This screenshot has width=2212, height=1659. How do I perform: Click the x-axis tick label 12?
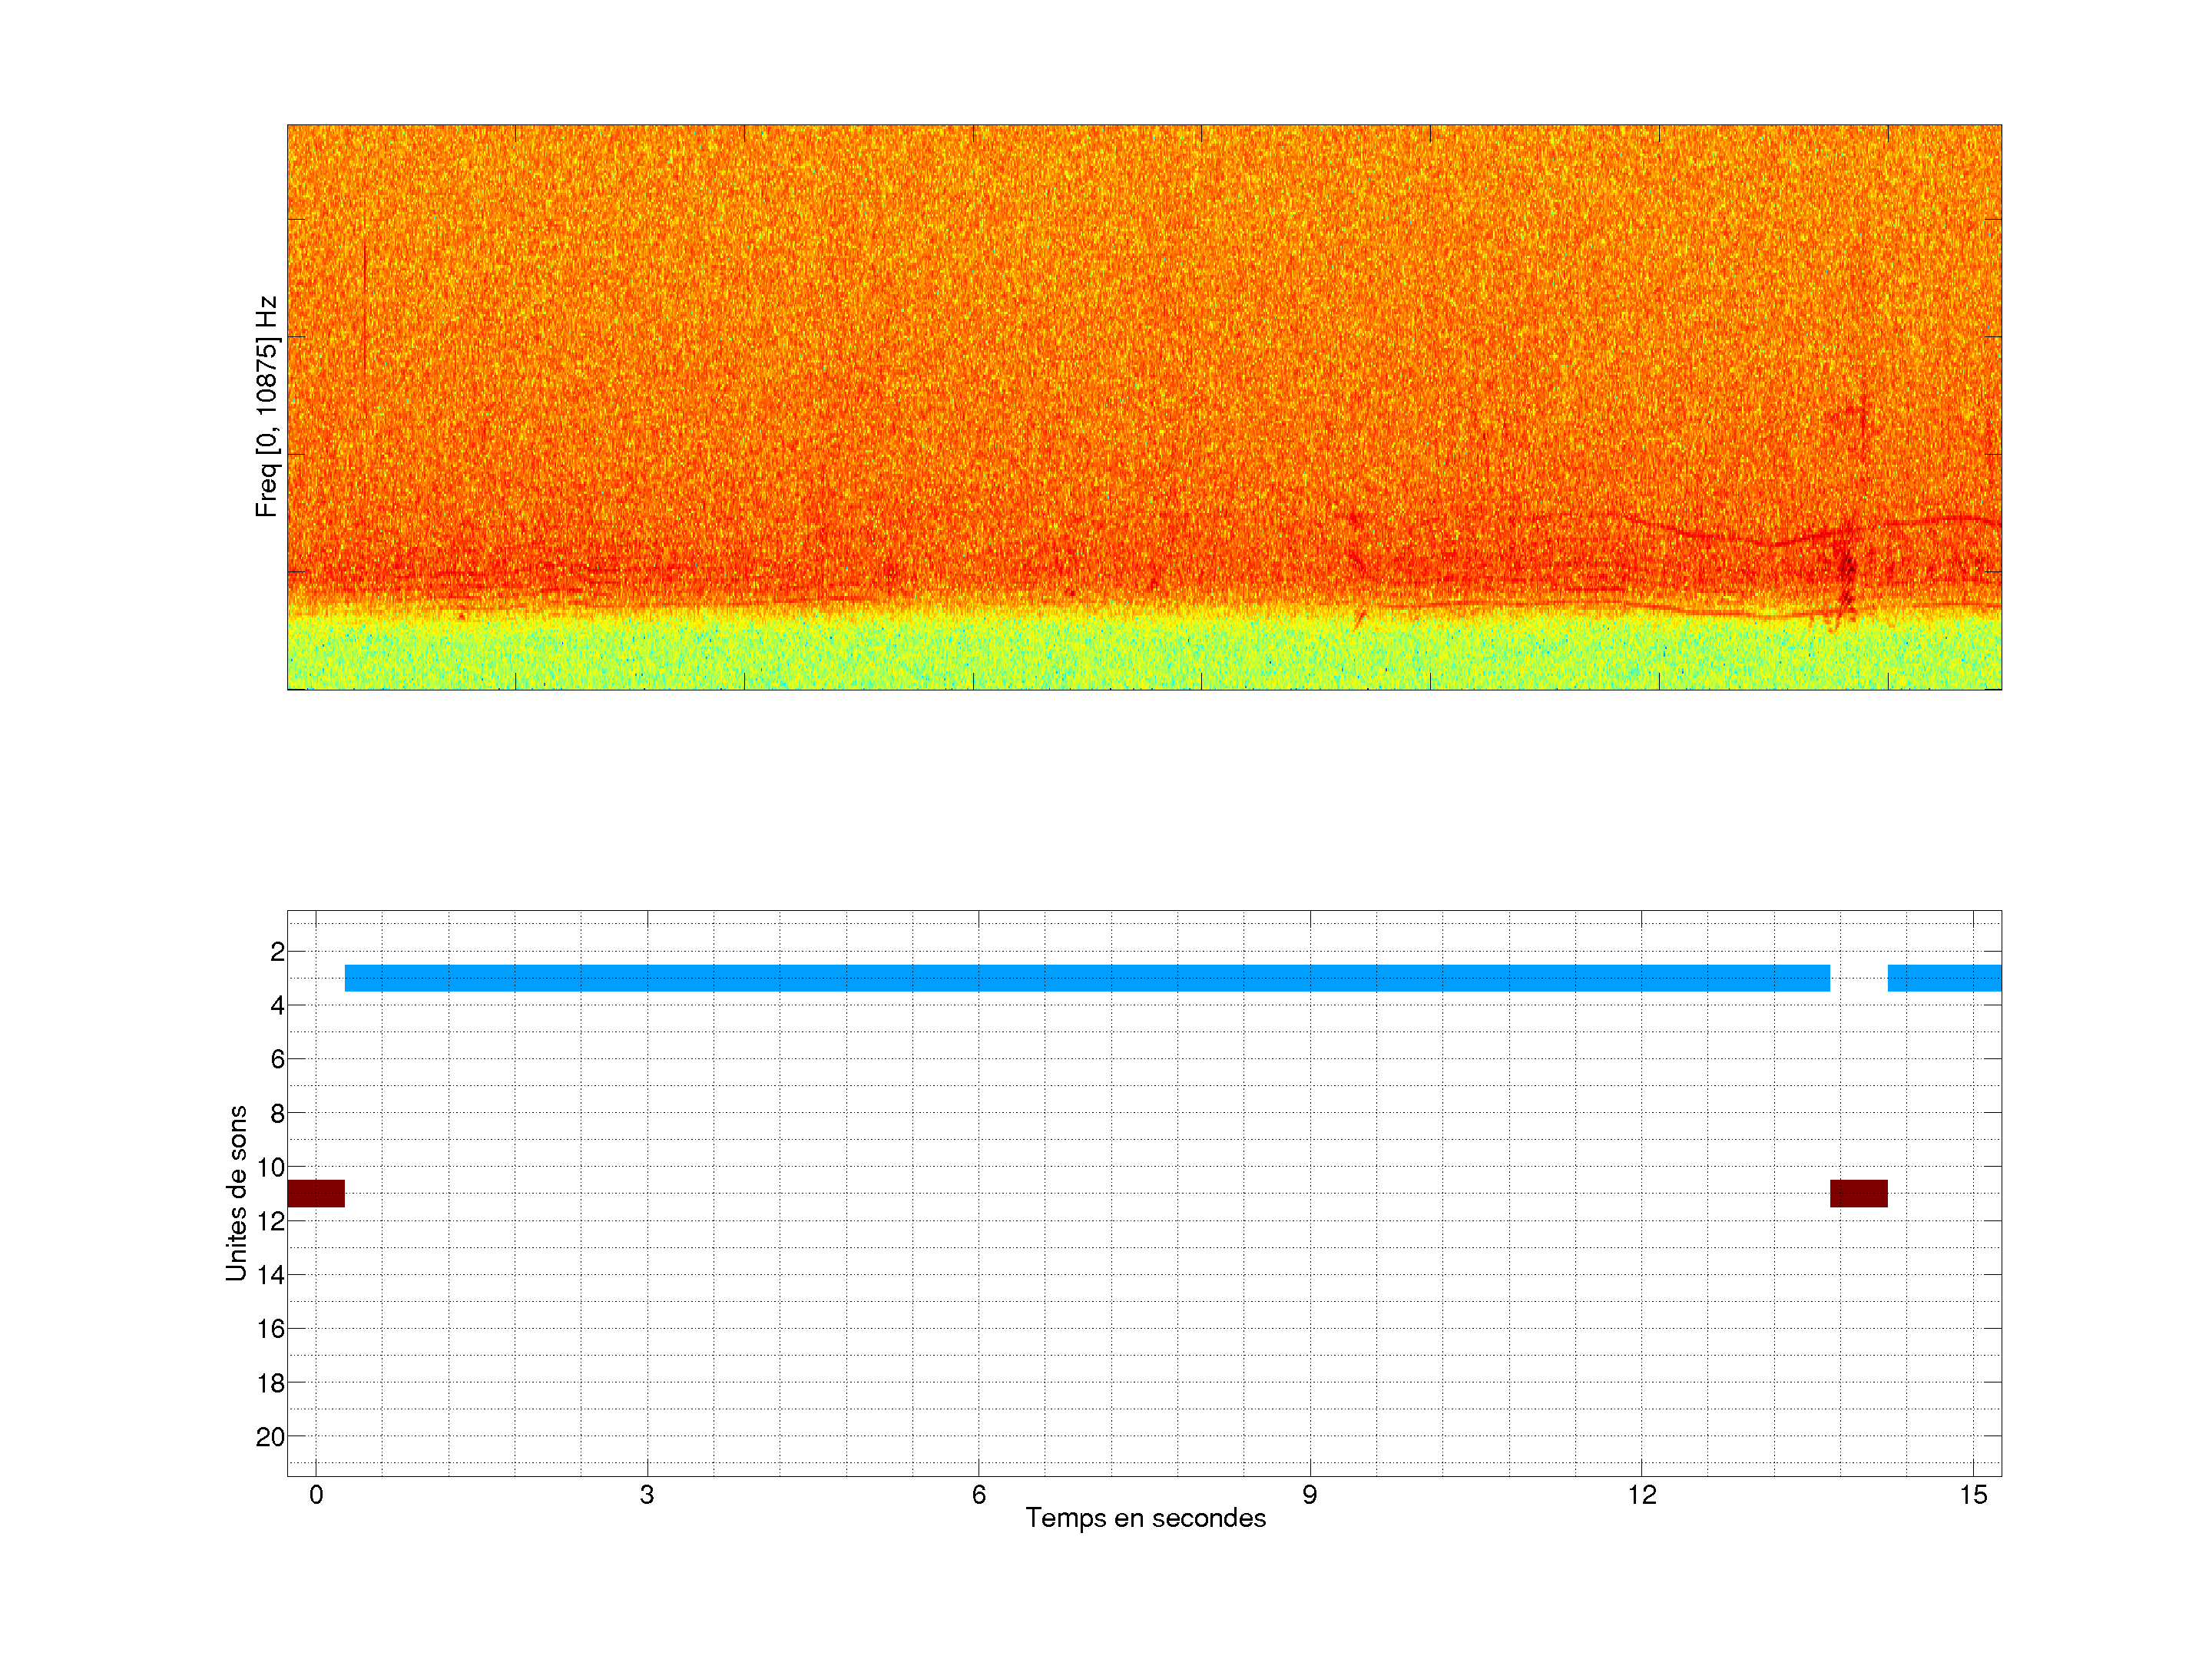coord(1641,1495)
